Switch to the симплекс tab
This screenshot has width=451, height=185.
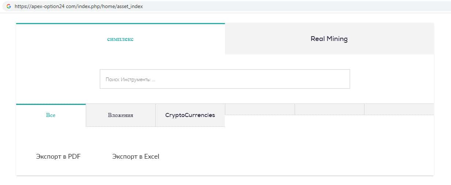(120, 39)
